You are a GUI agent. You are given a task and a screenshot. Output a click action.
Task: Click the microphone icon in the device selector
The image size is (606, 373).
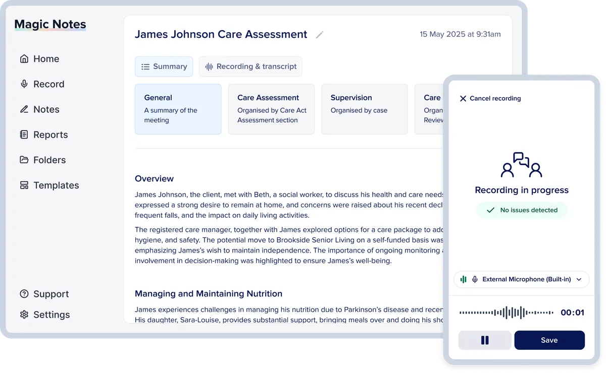[475, 279]
